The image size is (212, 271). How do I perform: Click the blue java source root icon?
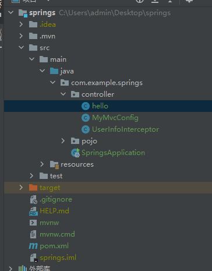tap(54, 71)
